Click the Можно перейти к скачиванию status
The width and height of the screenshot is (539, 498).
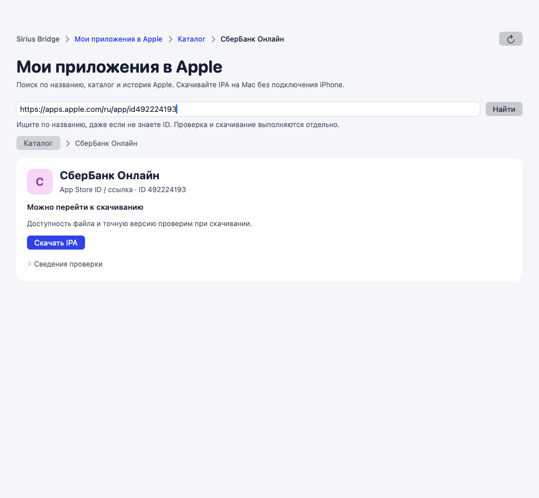point(85,207)
